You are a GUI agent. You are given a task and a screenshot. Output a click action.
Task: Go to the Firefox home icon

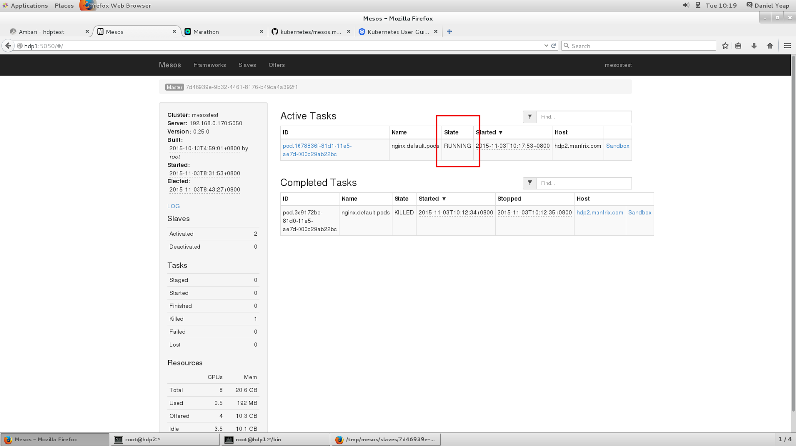(770, 46)
